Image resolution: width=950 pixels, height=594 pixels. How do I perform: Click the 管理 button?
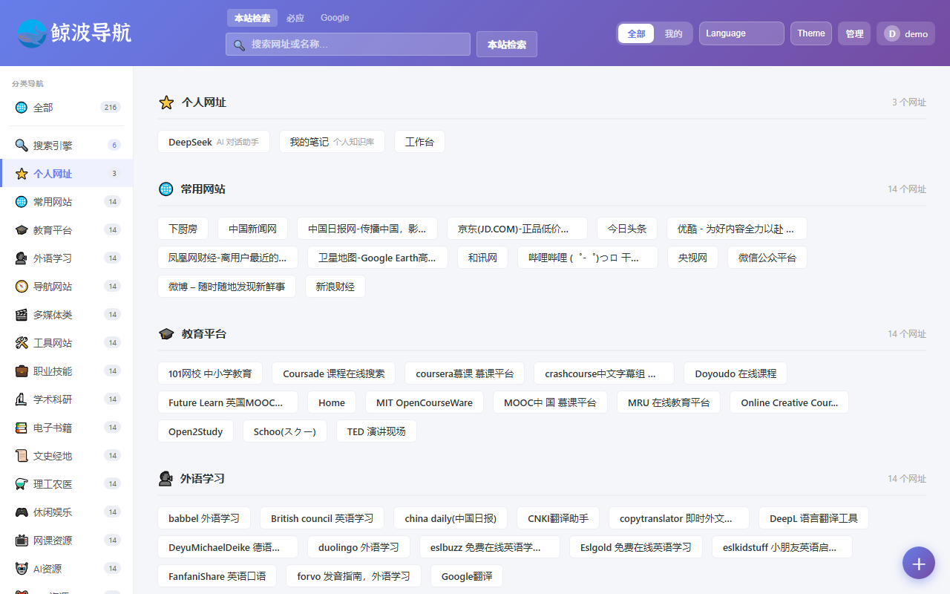[854, 33]
